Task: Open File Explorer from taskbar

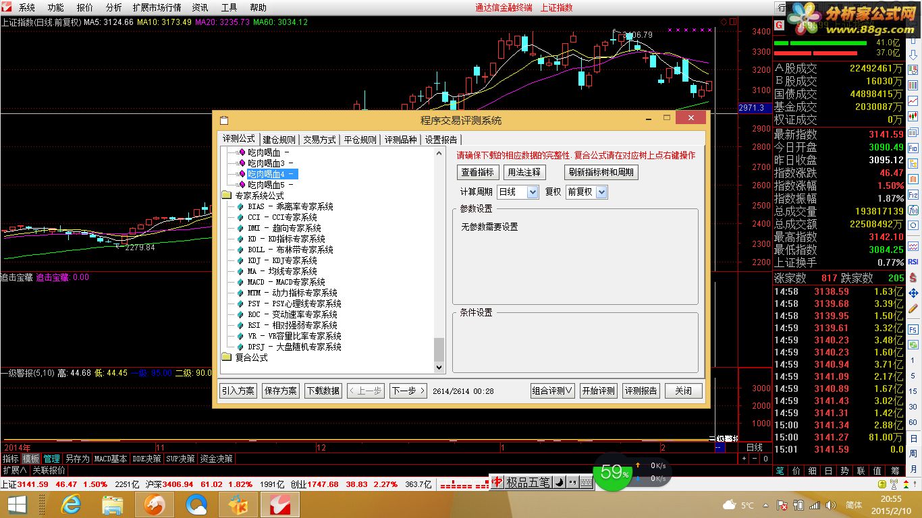Action: [112, 504]
